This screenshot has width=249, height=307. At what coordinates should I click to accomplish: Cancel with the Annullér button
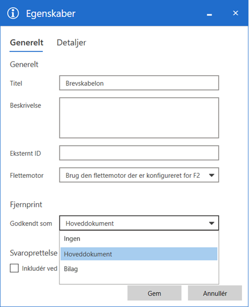pos(215,293)
